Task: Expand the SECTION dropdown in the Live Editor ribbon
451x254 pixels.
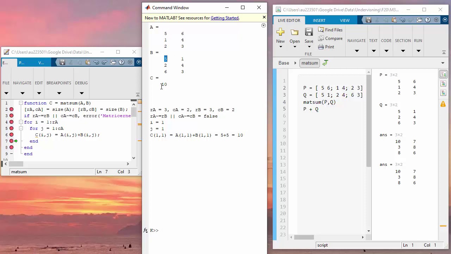Action: click(x=403, y=51)
